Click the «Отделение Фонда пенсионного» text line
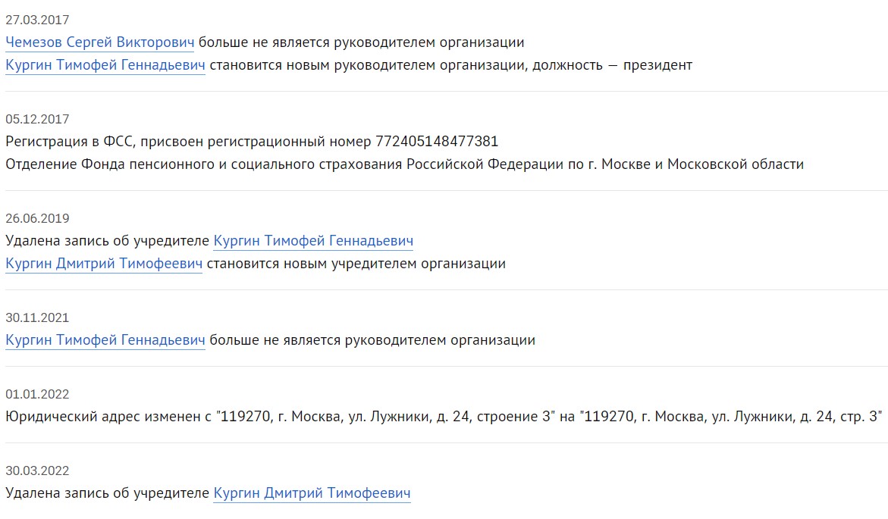Screen dimensions: 888x519 (x=404, y=164)
